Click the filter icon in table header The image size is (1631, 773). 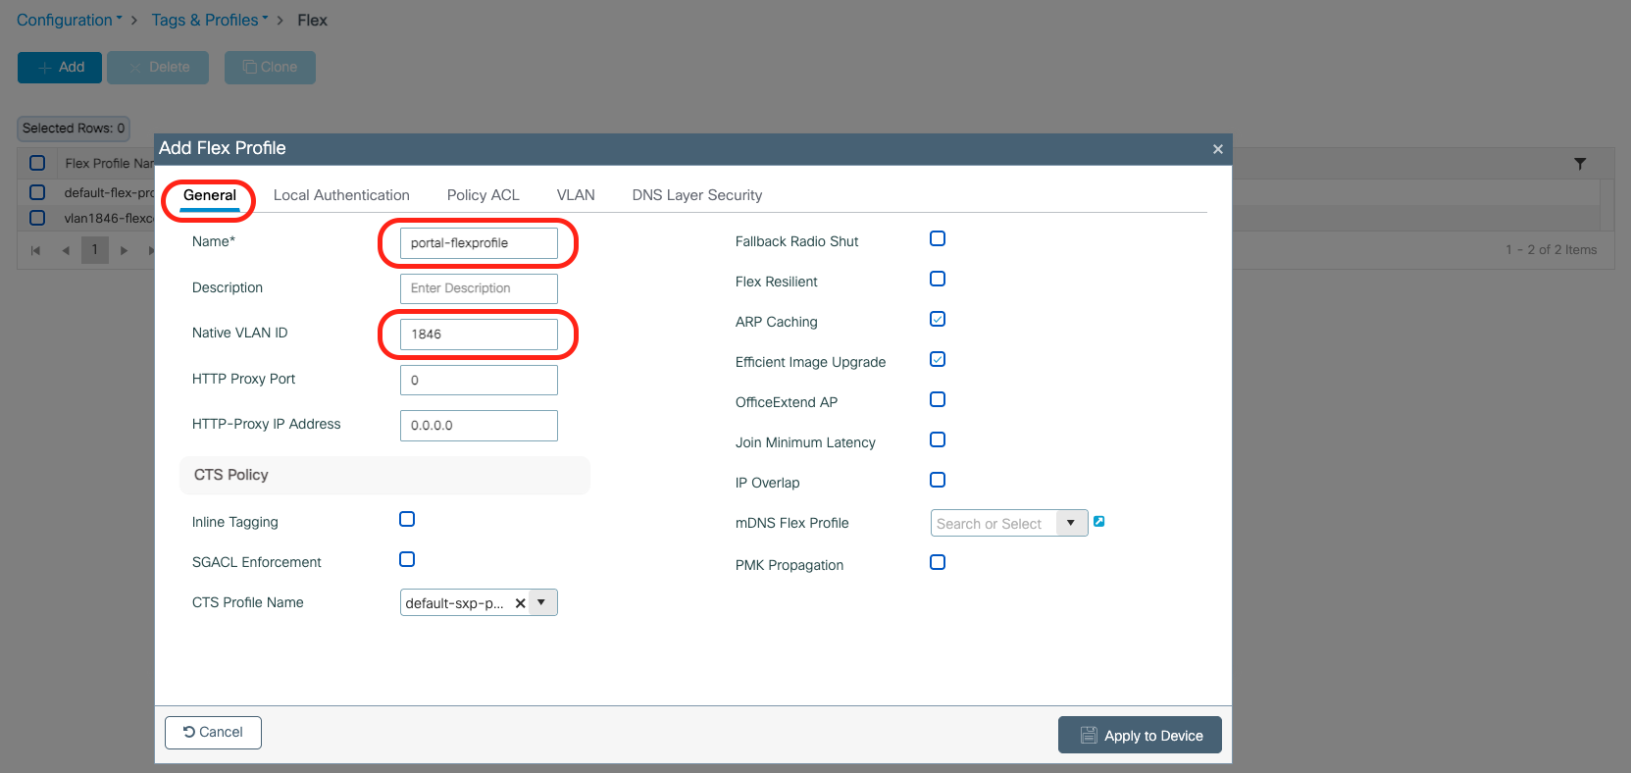coord(1580,164)
